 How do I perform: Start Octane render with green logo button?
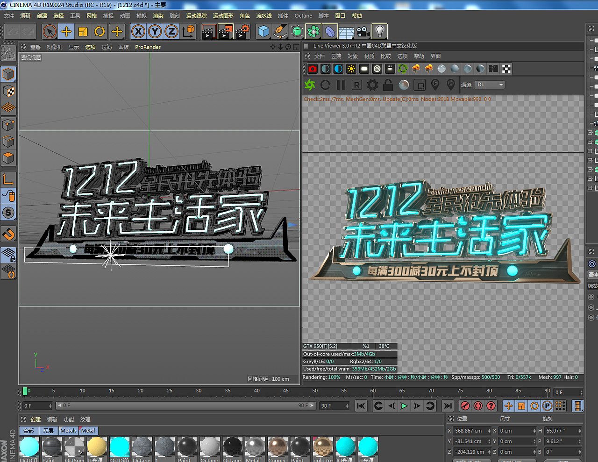(x=310, y=85)
